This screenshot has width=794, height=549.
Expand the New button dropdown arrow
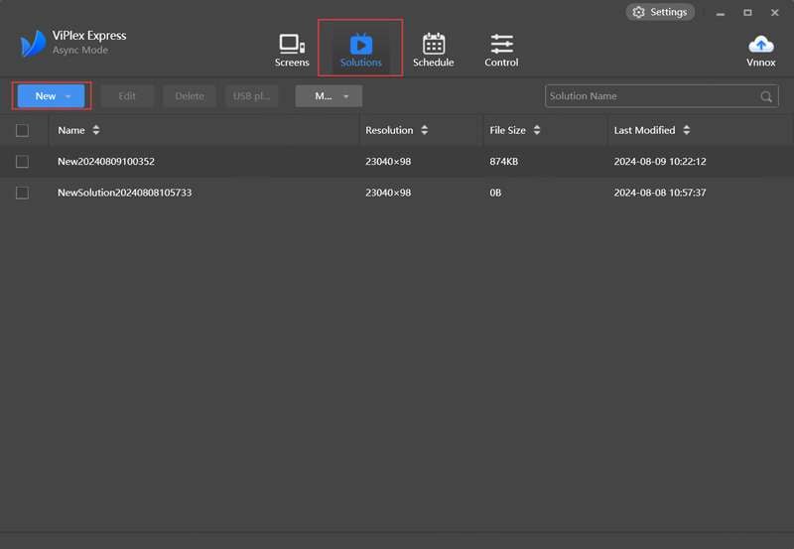coord(67,96)
